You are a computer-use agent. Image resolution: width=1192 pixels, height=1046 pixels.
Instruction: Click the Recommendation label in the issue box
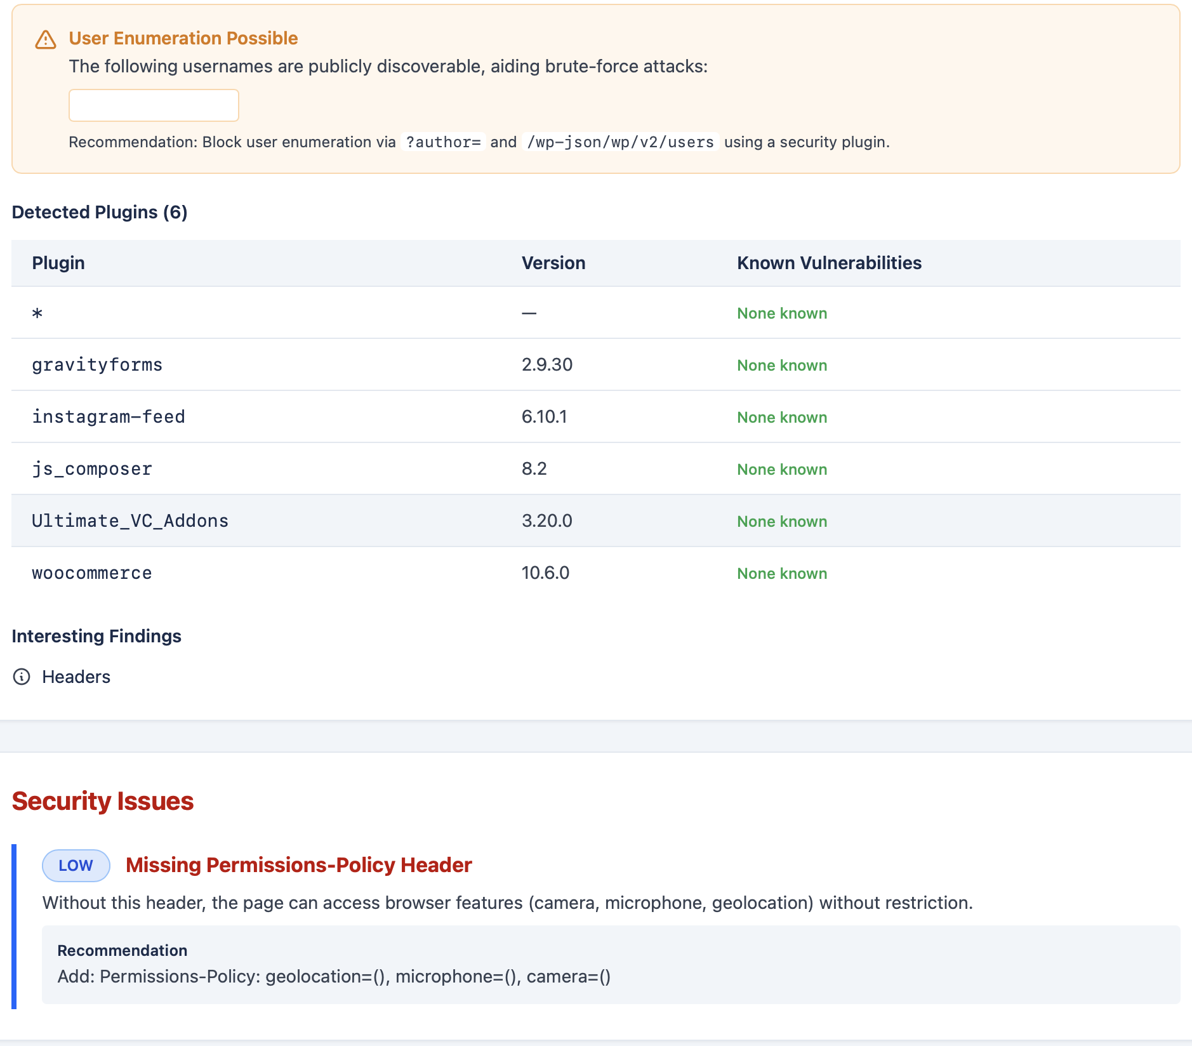pyautogui.click(x=123, y=950)
